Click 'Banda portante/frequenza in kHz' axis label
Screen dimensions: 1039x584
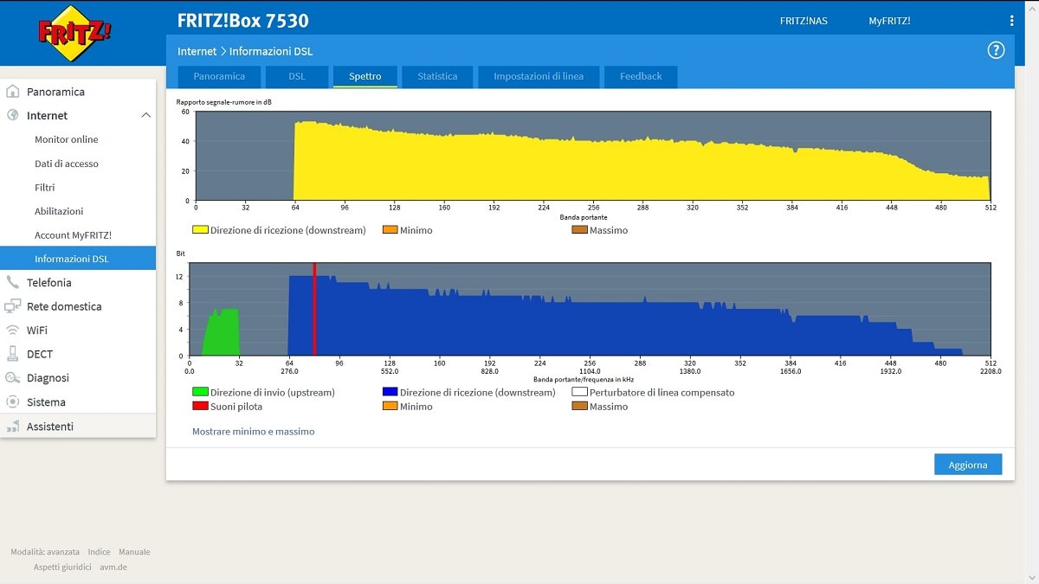[x=584, y=379]
